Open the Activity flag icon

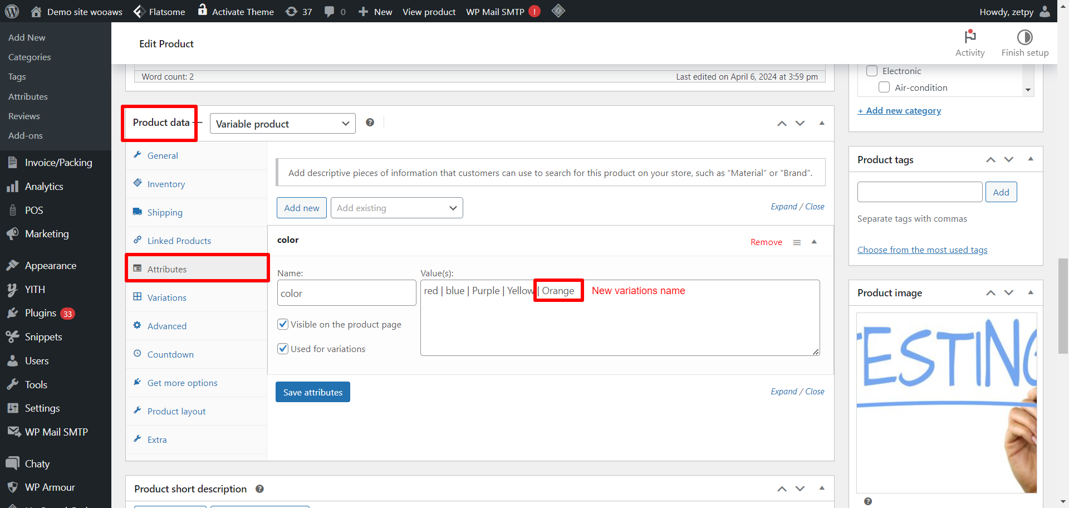click(x=970, y=37)
